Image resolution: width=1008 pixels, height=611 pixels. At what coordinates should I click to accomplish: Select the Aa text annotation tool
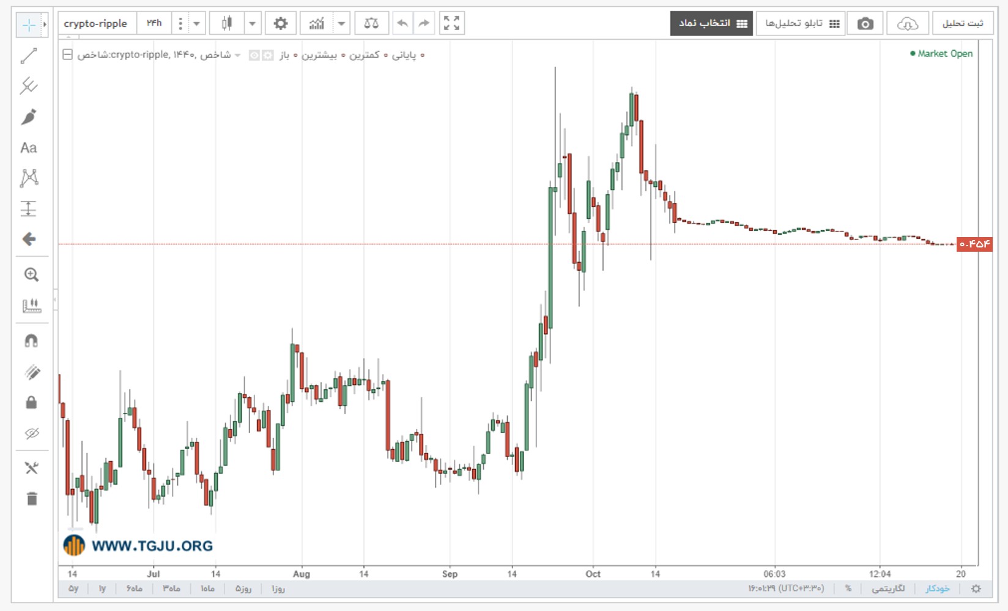(29, 148)
